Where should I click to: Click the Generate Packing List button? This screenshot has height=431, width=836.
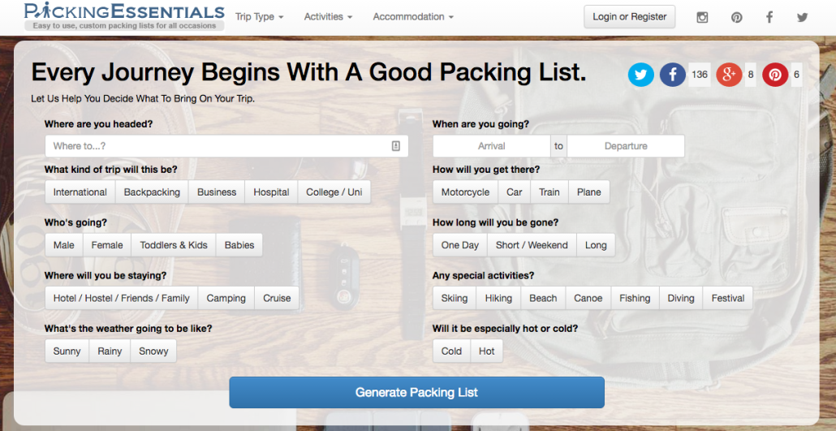tap(417, 392)
